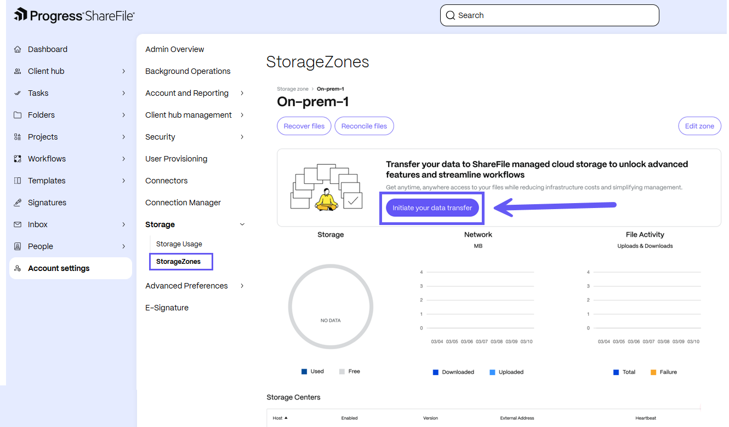
Task: Click the Projects icon in sidebar
Action: pyautogui.click(x=18, y=137)
